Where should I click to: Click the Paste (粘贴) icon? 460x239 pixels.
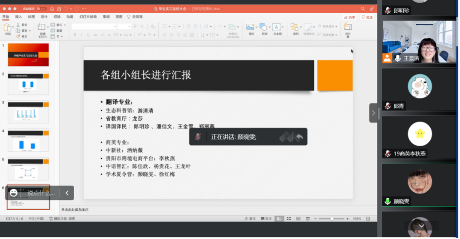coord(8,28)
